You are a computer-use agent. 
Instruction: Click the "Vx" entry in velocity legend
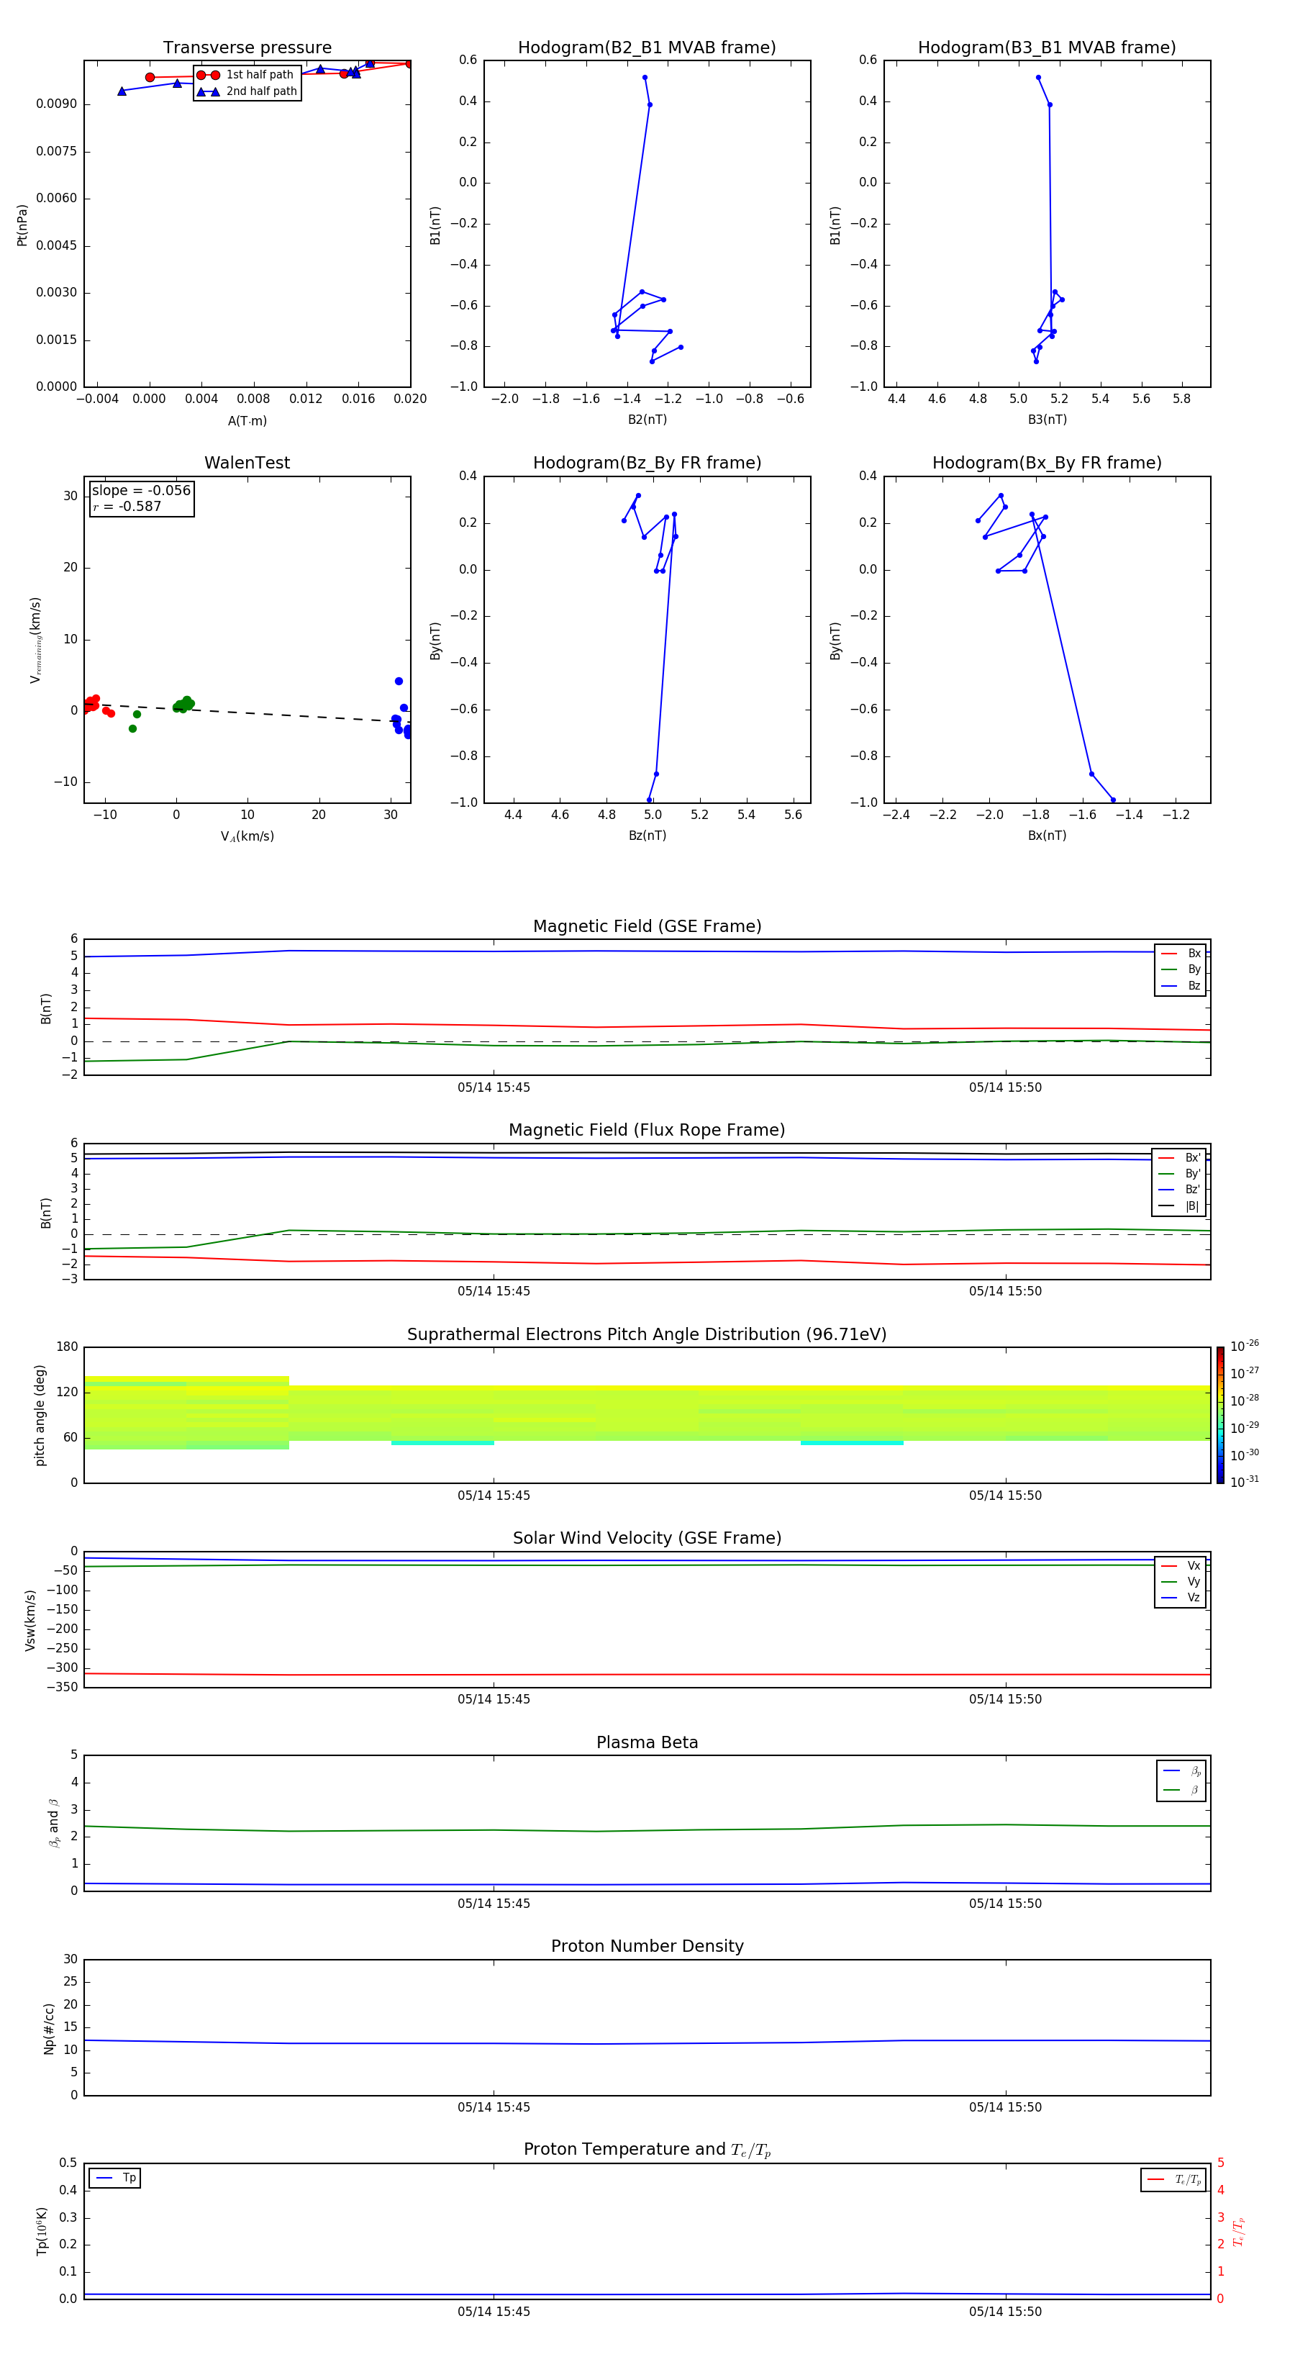point(1181,1565)
